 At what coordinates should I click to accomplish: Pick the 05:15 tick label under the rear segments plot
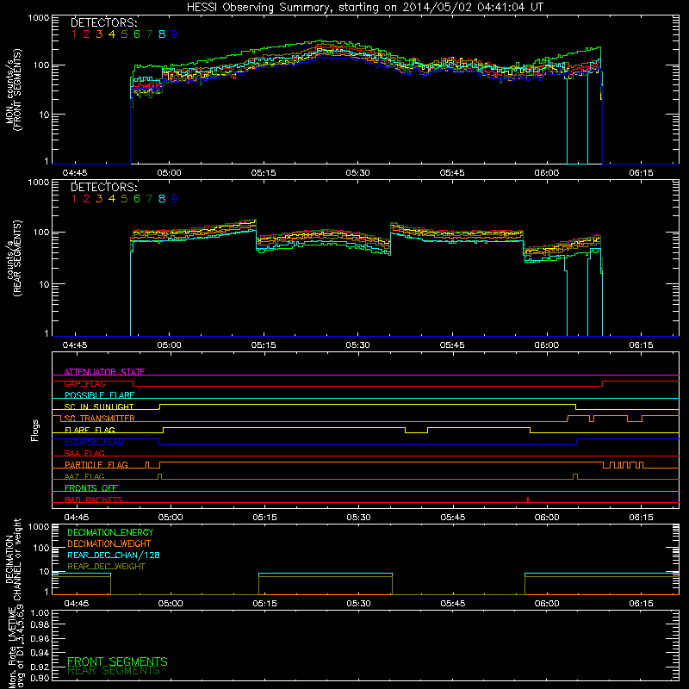(264, 345)
